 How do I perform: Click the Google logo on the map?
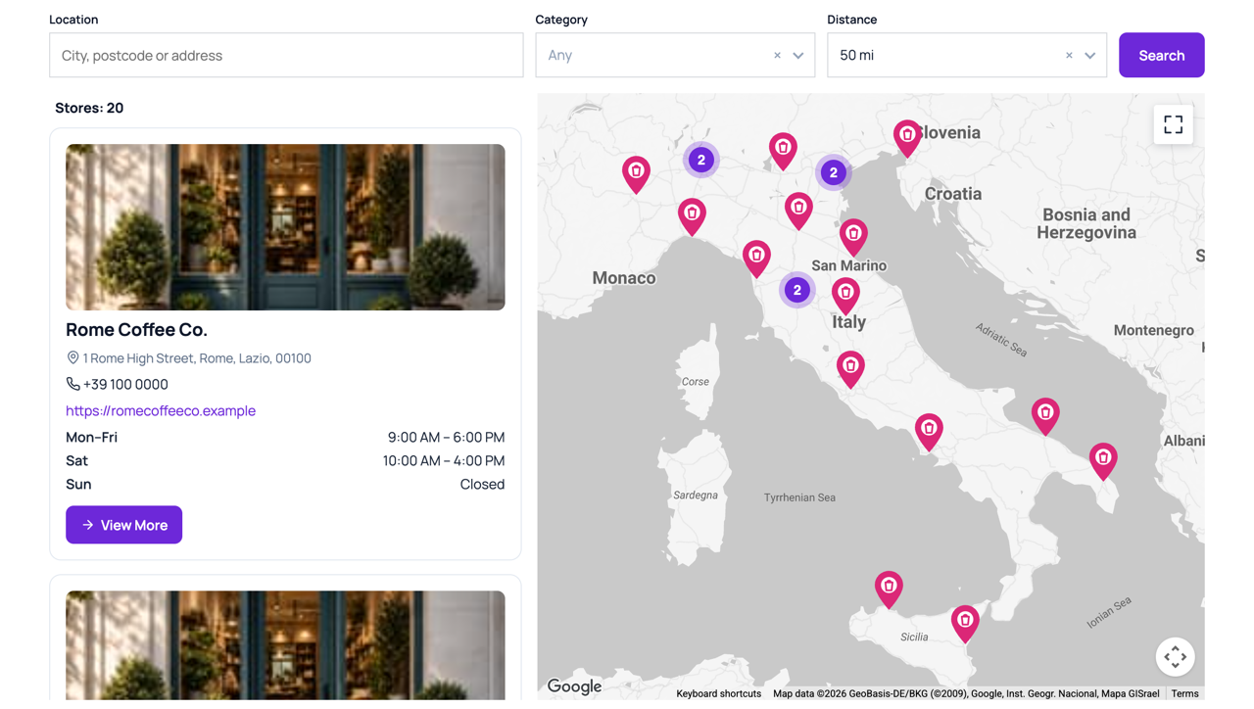pyautogui.click(x=574, y=686)
